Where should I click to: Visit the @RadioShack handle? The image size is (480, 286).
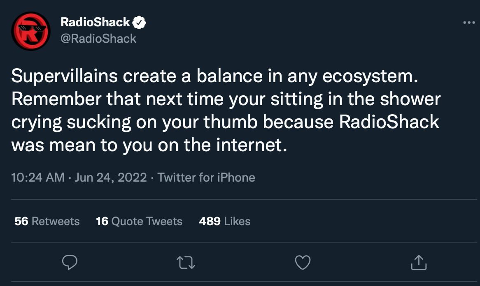point(98,39)
